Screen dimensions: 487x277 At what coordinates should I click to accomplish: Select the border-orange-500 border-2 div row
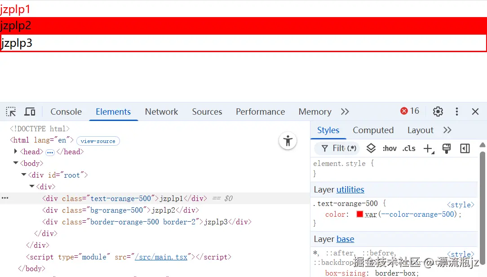[x=146, y=222]
